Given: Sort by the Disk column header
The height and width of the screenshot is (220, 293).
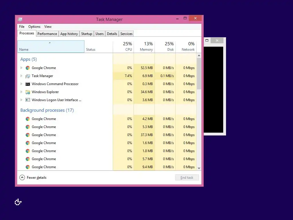Looking at the screenshot, I should (165, 47).
